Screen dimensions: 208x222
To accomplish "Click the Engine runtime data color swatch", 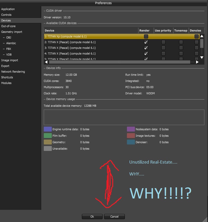I will pos(48,129).
